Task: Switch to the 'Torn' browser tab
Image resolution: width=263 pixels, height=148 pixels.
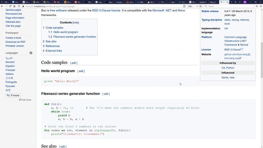Action: pyautogui.click(x=182, y=2)
